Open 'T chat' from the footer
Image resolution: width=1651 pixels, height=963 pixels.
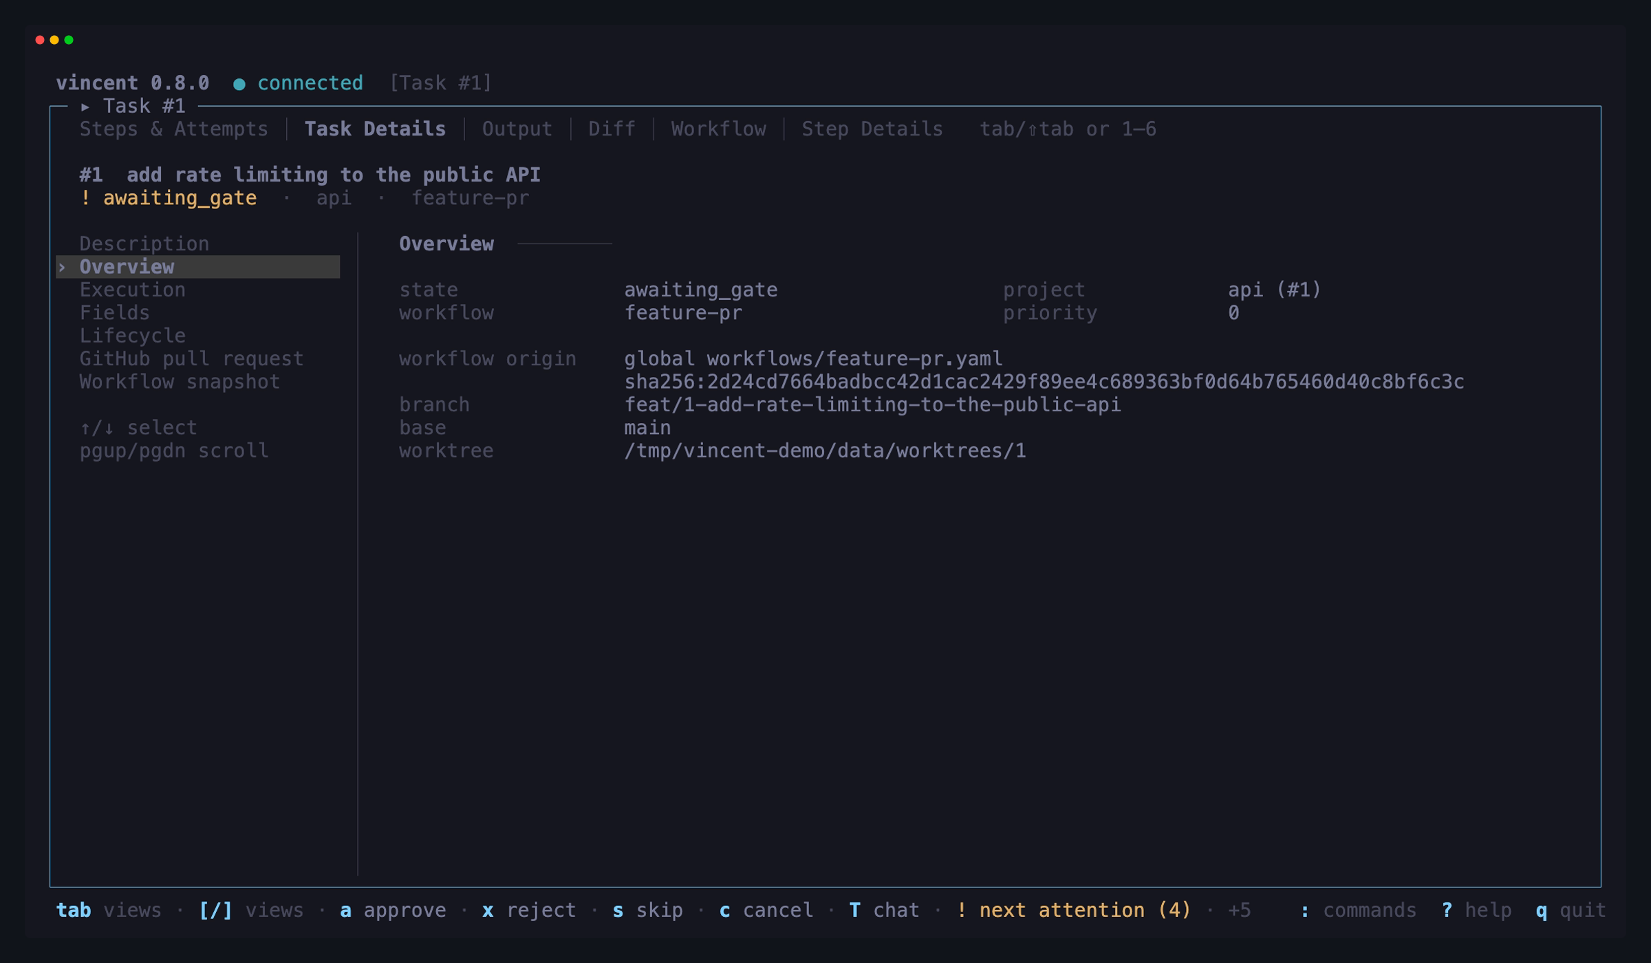(884, 910)
